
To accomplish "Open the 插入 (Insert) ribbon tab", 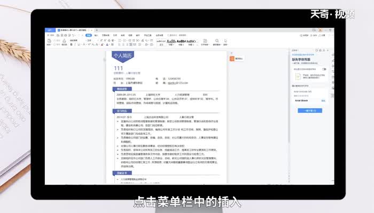I will click(96, 35).
